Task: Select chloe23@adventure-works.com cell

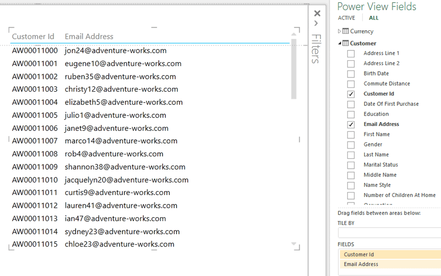Action: [x=120, y=244]
